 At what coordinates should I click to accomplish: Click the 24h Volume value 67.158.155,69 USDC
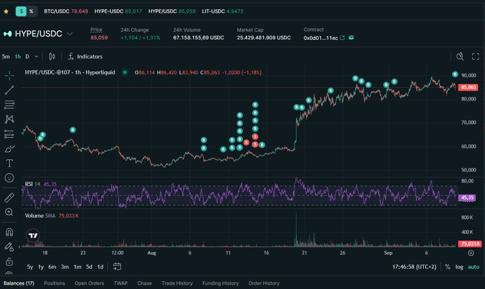(198, 38)
